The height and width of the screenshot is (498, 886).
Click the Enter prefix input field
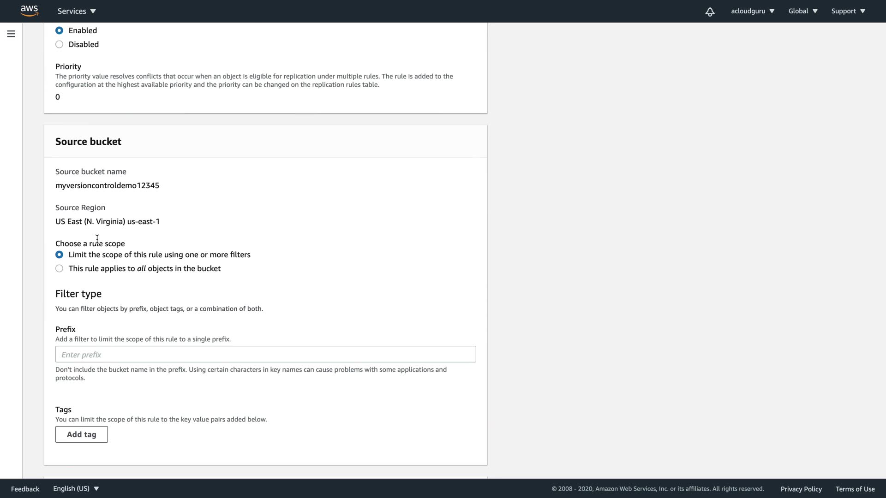(265, 354)
